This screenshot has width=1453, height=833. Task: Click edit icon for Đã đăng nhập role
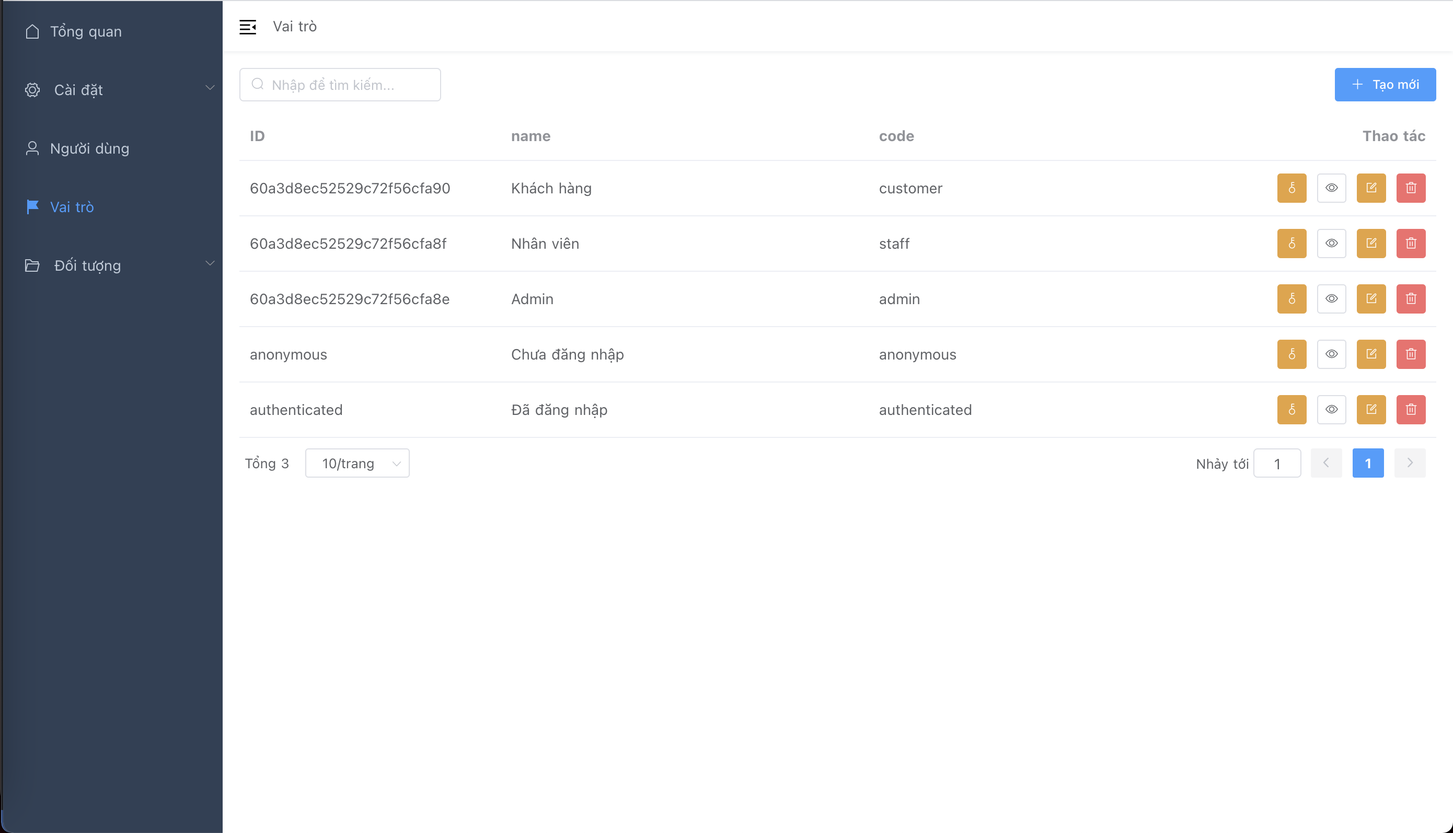click(1370, 410)
